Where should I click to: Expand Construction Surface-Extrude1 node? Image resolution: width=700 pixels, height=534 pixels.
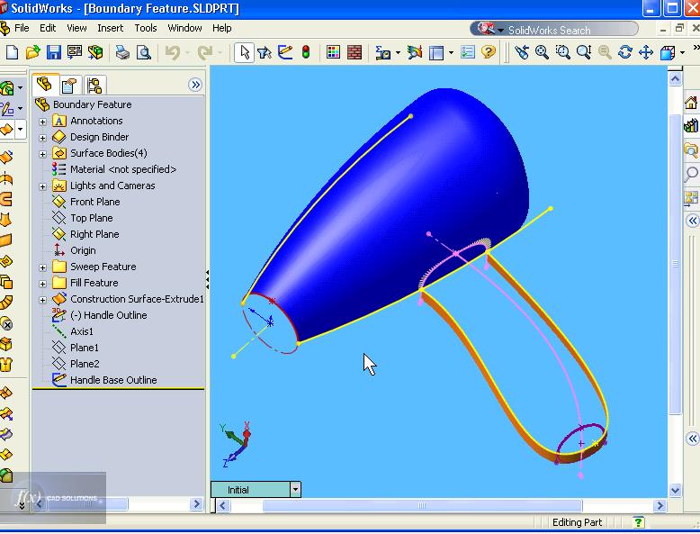coord(43,300)
